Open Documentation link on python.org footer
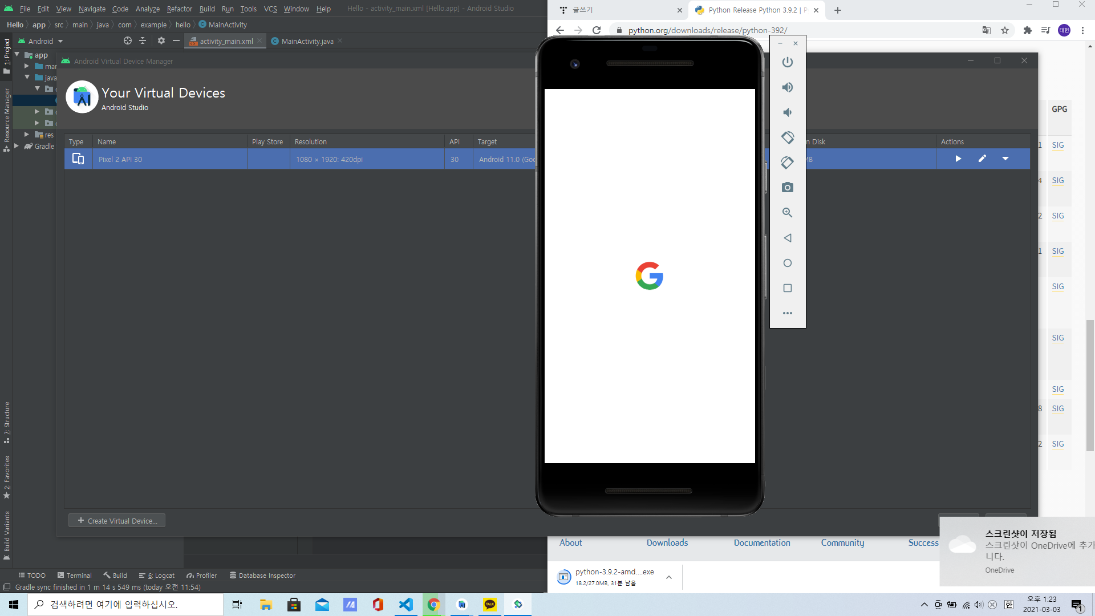Viewport: 1095px width, 616px height. (762, 543)
